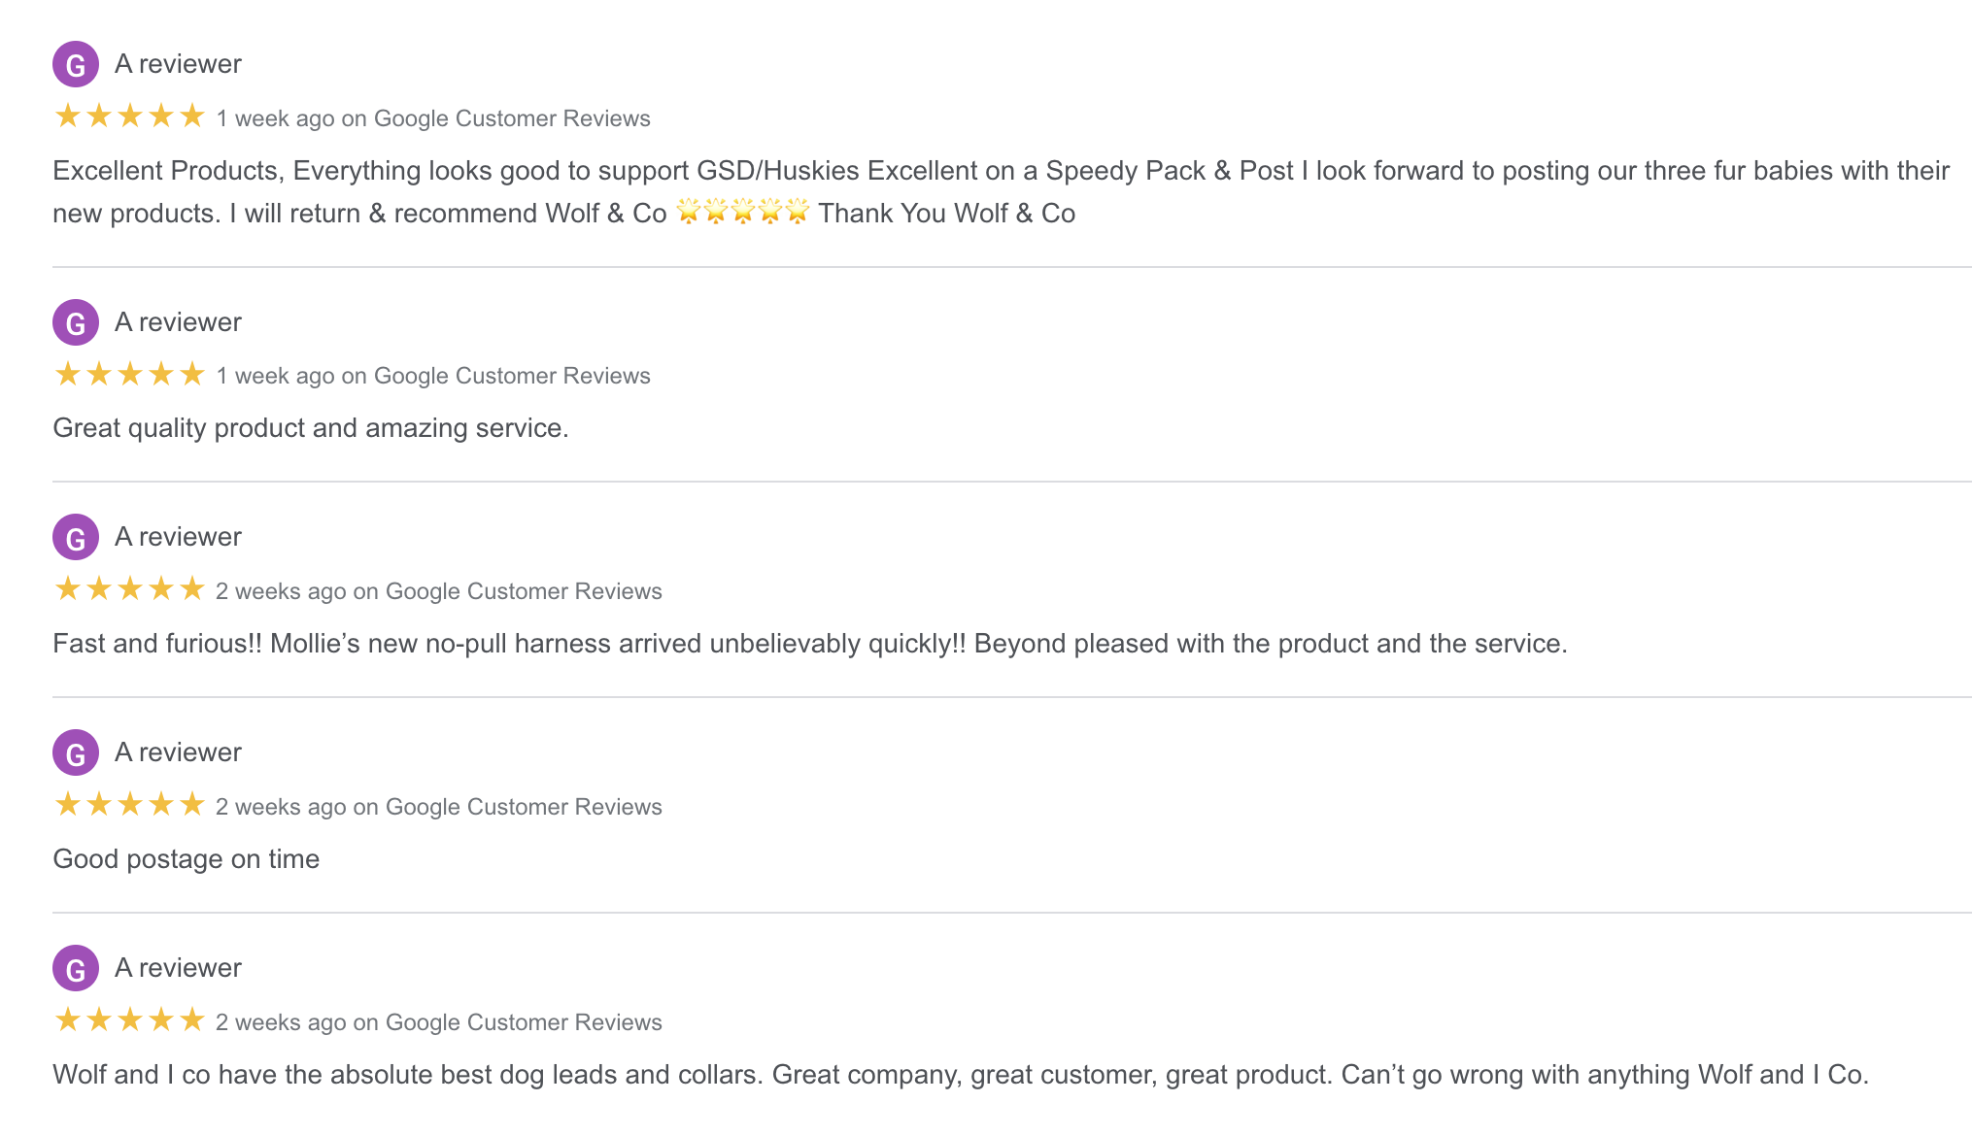Click the star rating above 'Great quality product'

[x=129, y=374]
